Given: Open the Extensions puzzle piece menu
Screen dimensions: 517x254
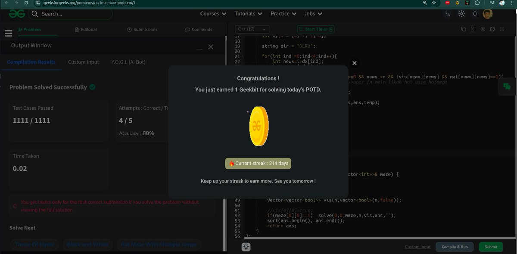Looking at the screenshot, I should click(x=477, y=3).
